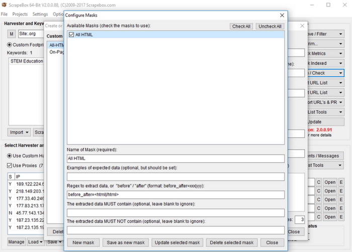Click the bottom Open button in right panel
Screen dimensions: 352x252
330,217
